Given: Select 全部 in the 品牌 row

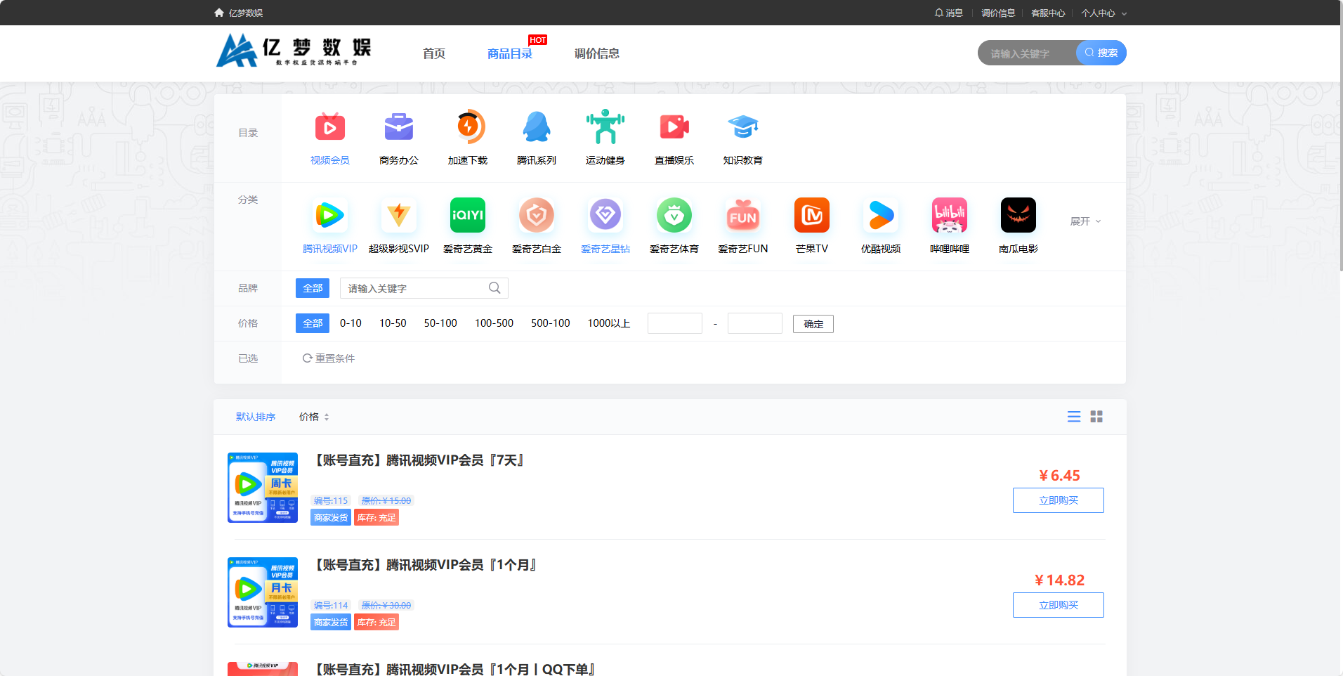Looking at the screenshot, I should tap(313, 288).
